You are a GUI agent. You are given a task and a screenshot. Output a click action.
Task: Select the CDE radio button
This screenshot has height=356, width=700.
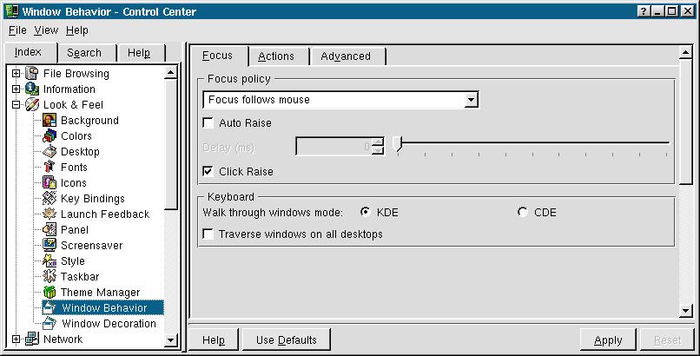(522, 213)
